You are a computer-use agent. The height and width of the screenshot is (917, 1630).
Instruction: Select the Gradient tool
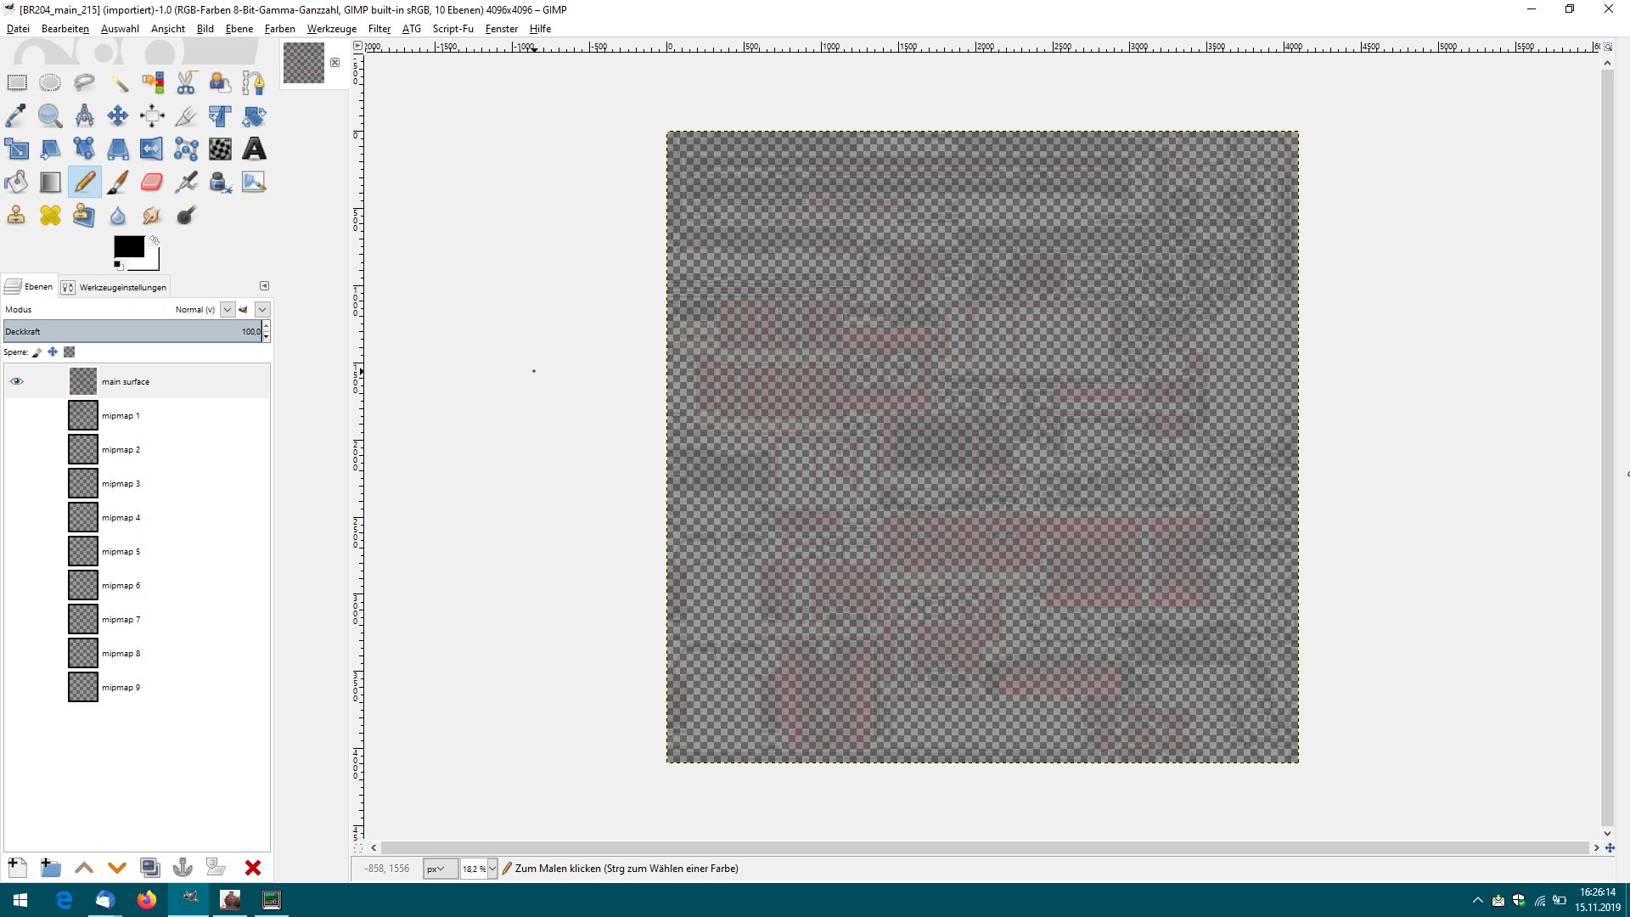(x=50, y=182)
